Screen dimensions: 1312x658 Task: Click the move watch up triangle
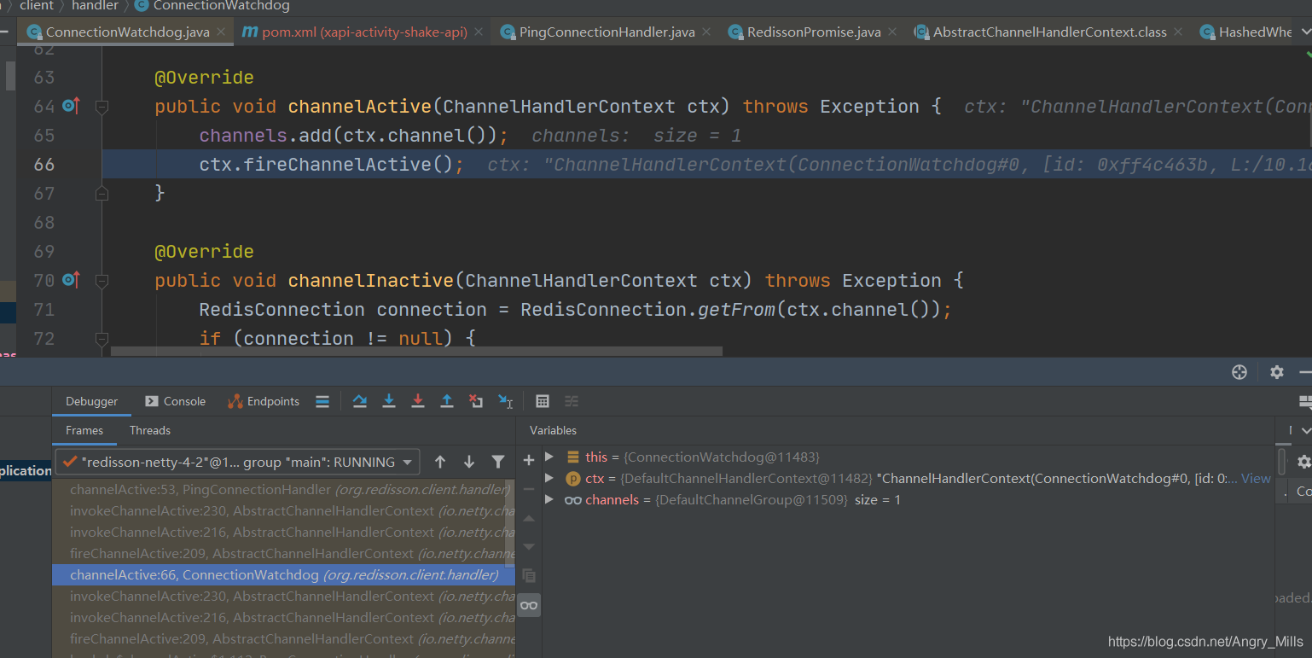[x=529, y=518]
